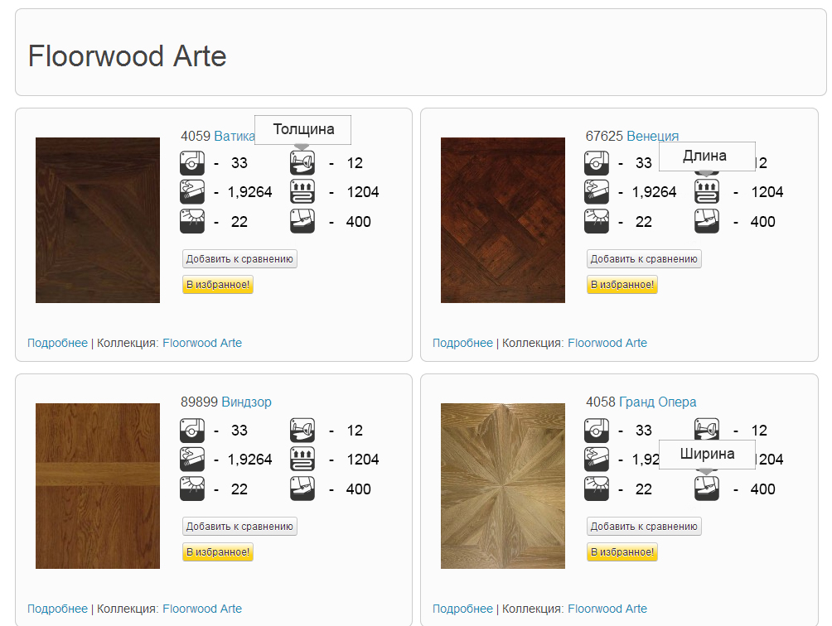Add product 4059 to favorites

[x=218, y=285]
